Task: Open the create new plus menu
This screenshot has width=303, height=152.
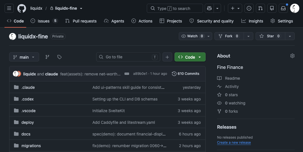Action: click(x=235, y=8)
